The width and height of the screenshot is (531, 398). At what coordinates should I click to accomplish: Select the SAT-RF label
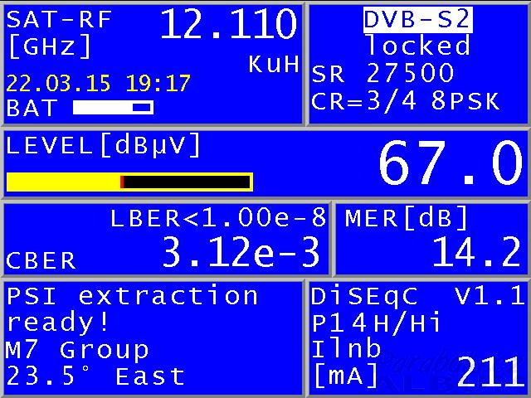[x=59, y=20]
